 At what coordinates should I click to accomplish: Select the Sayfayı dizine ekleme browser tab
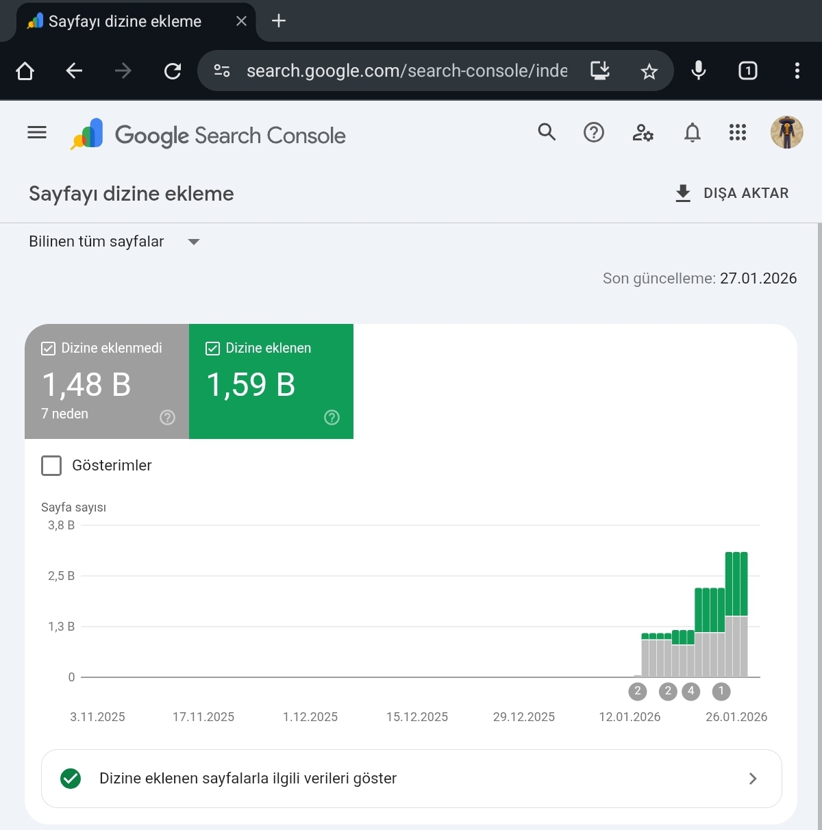click(136, 21)
